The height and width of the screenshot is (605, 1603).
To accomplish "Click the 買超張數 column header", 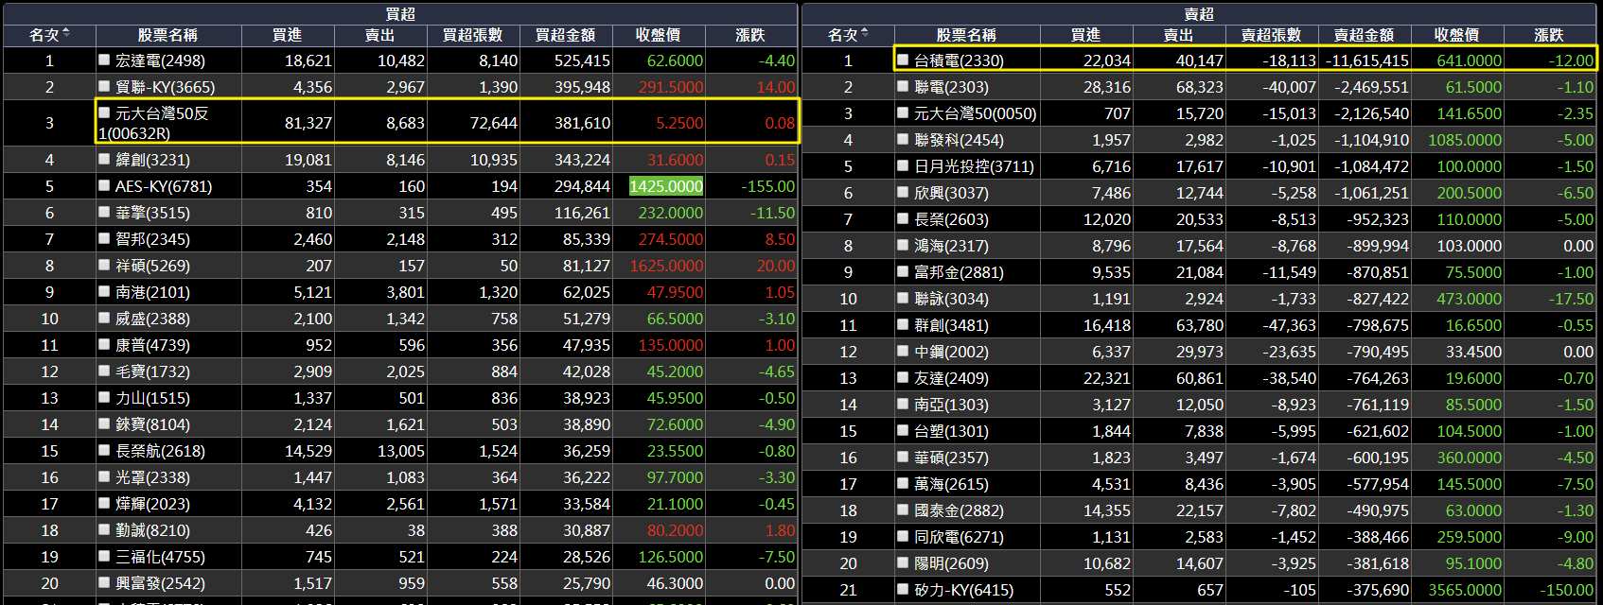I will pyautogui.click(x=472, y=35).
